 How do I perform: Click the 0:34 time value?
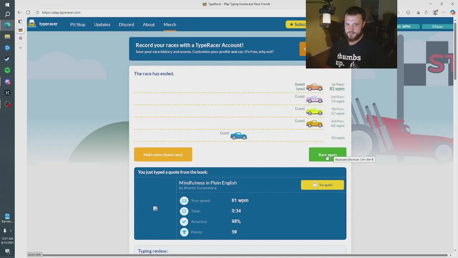[236, 211]
